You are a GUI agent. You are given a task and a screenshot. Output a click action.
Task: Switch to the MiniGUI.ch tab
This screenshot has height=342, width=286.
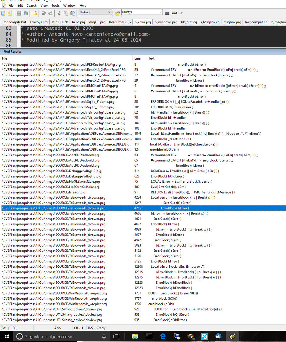(60, 22)
